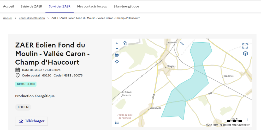Show the map legend list
This screenshot has width=261, height=130.
tap(117, 122)
